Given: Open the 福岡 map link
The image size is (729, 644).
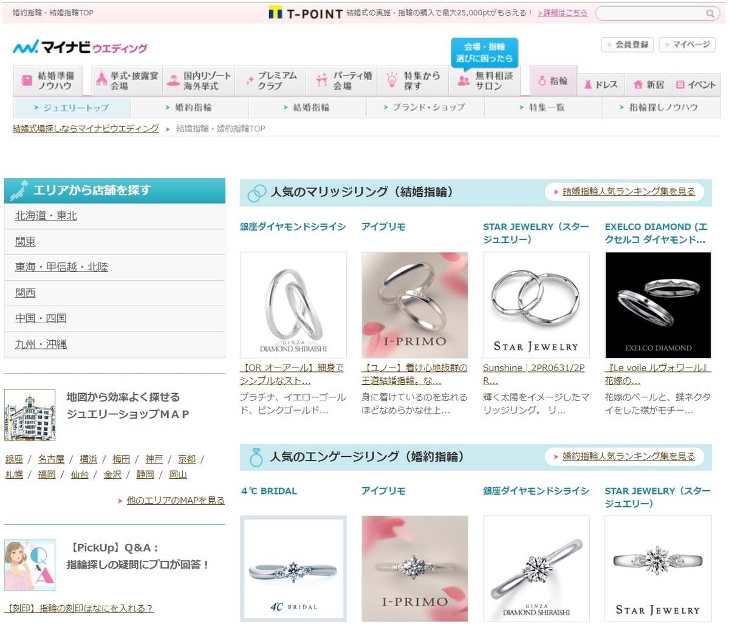Looking at the screenshot, I should pos(47,474).
